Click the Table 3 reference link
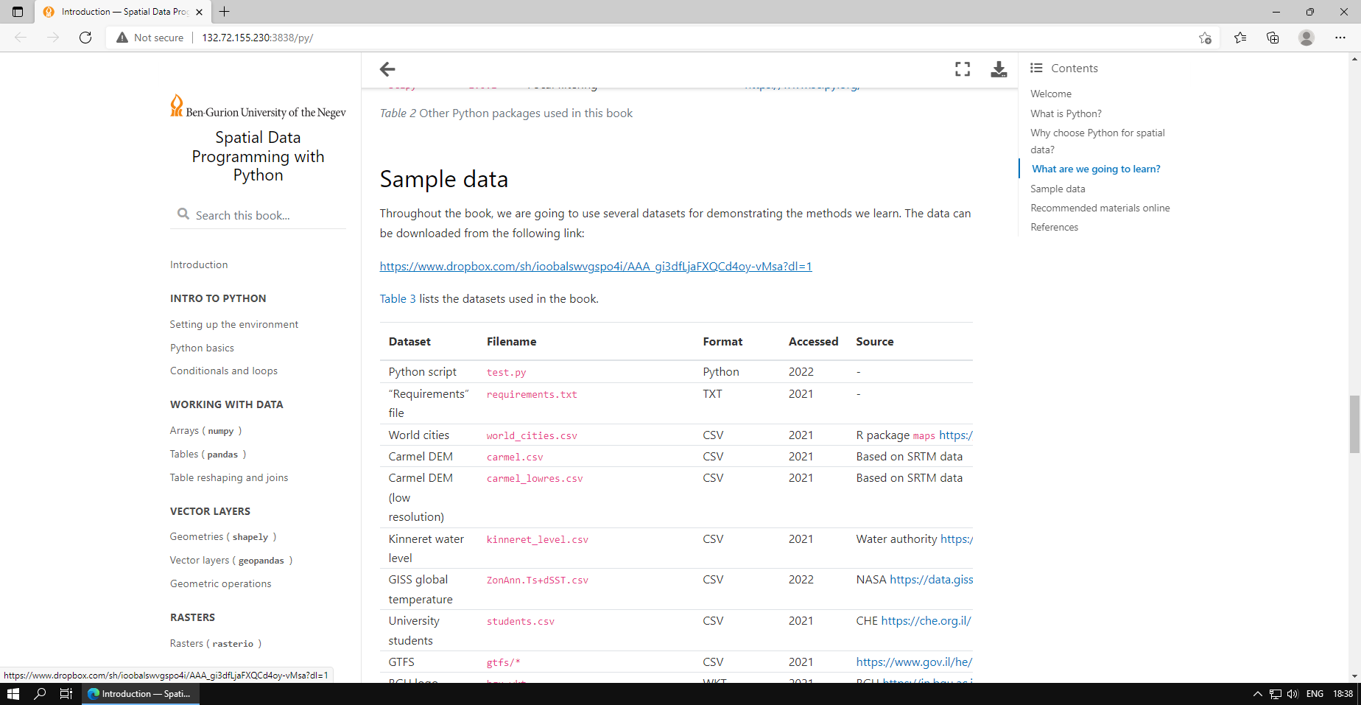 (398, 298)
